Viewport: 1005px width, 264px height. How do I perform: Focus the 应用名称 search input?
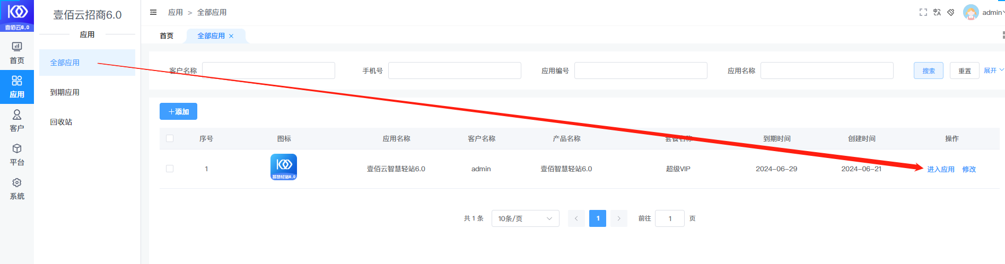pyautogui.click(x=827, y=71)
